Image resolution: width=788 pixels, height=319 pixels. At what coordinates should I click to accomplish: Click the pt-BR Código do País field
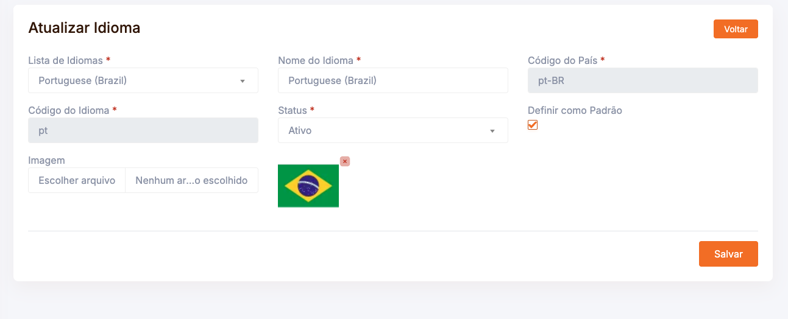642,80
